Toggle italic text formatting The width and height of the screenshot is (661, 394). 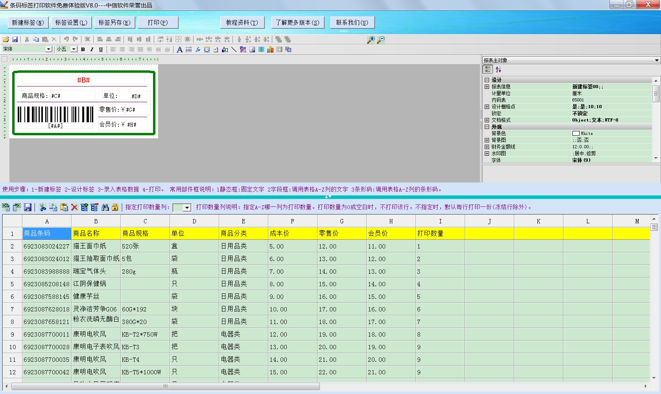point(92,50)
